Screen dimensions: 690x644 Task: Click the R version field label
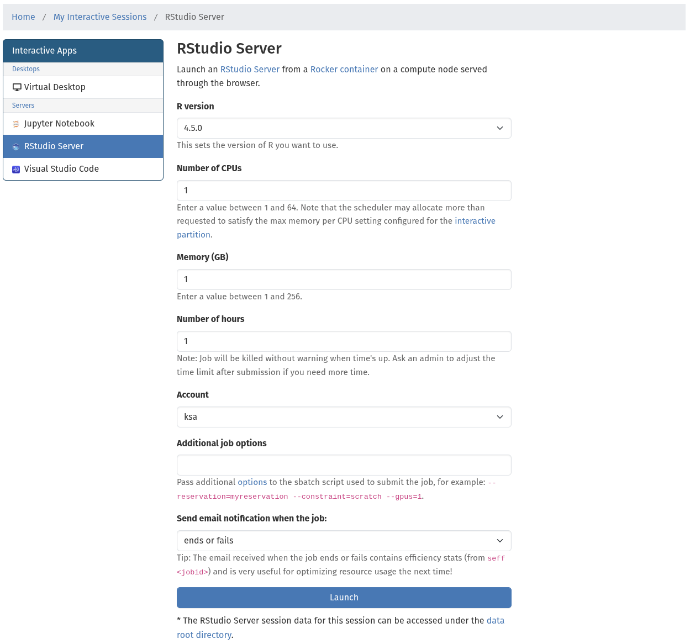pos(195,107)
